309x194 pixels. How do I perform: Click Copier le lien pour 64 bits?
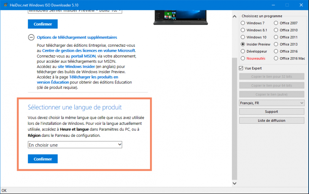(272, 85)
